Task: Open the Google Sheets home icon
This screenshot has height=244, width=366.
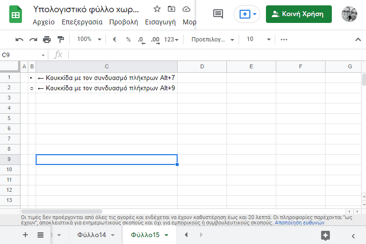Action: coord(16,15)
